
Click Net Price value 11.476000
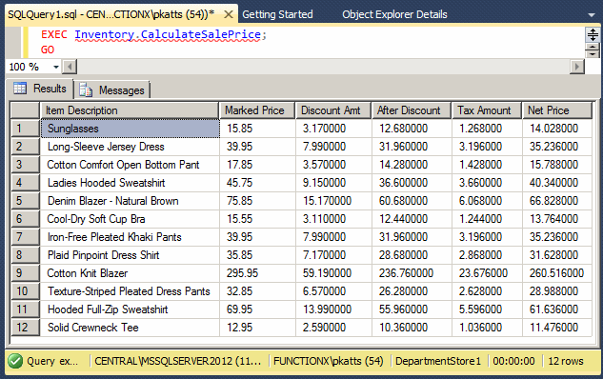557,328
